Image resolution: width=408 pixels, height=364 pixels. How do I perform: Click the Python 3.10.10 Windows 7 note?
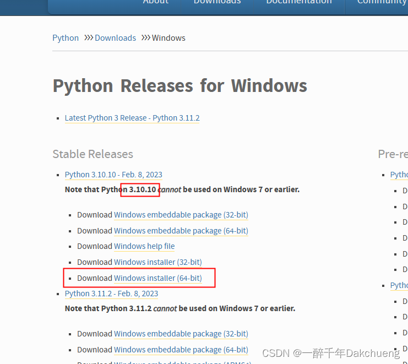(182, 189)
